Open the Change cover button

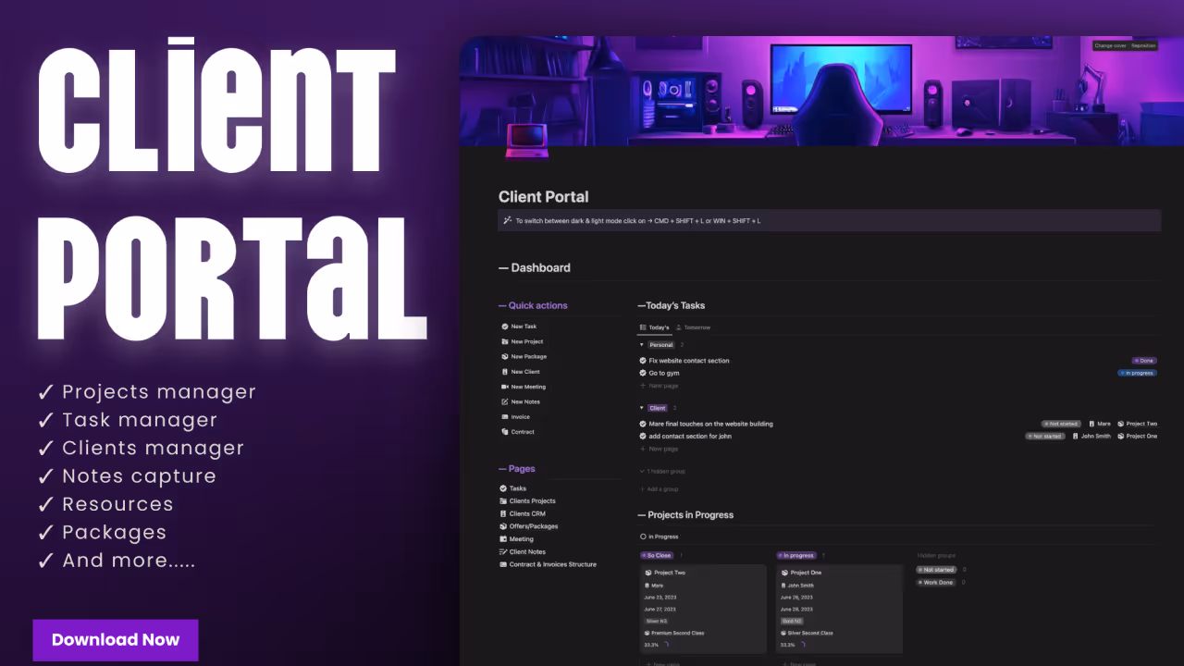tap(1110, 45)
